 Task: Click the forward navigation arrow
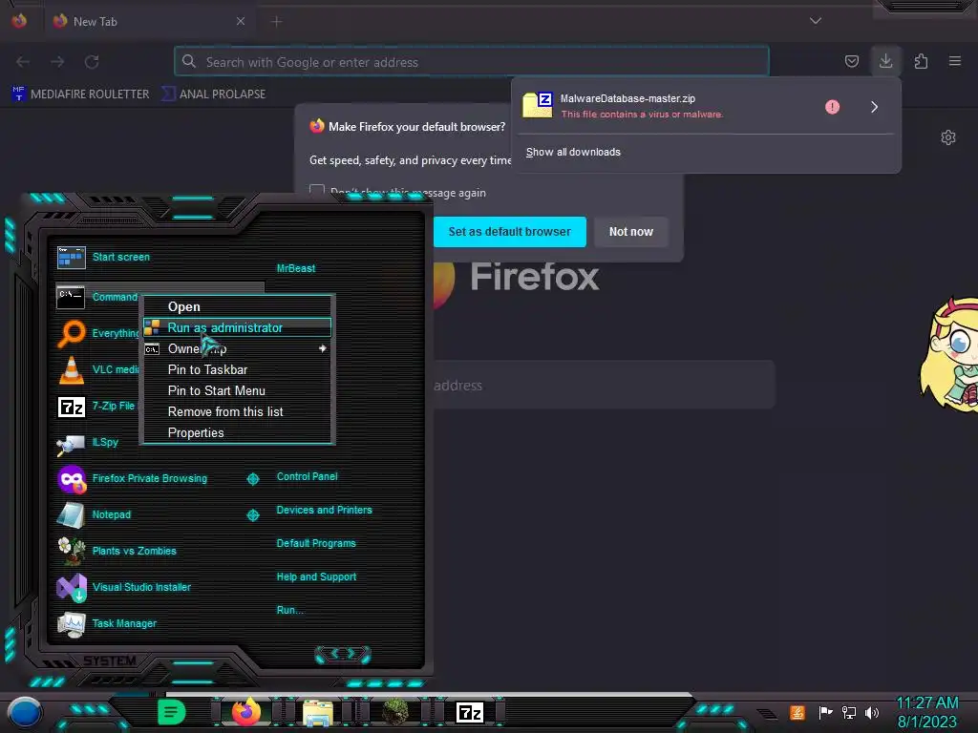(x=57, y=62)
